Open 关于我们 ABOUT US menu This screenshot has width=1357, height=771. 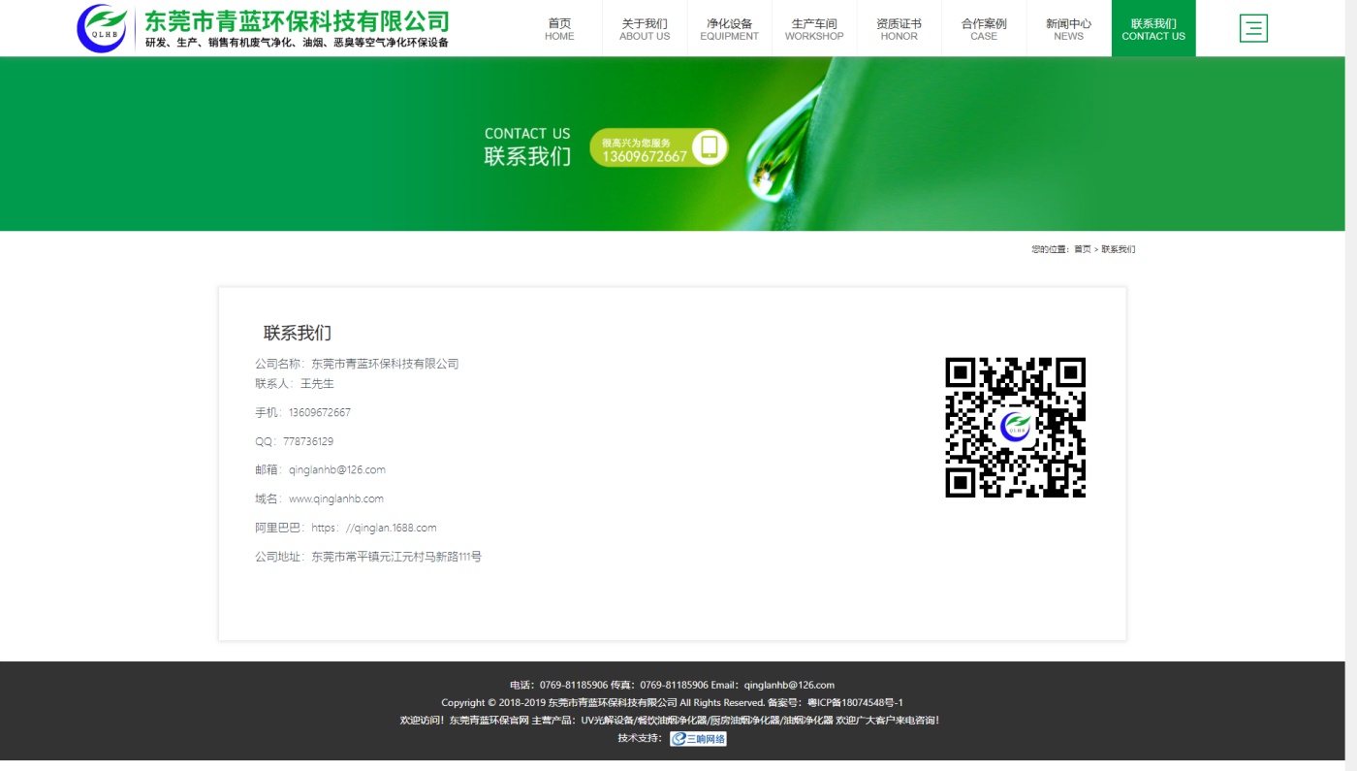coord(645,29)
